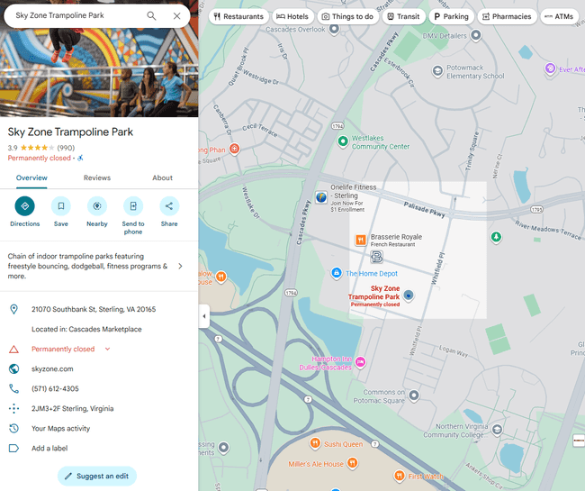Viewport: 585px width, 491px height.
Task: Save this place to a list
Action: 61,206
